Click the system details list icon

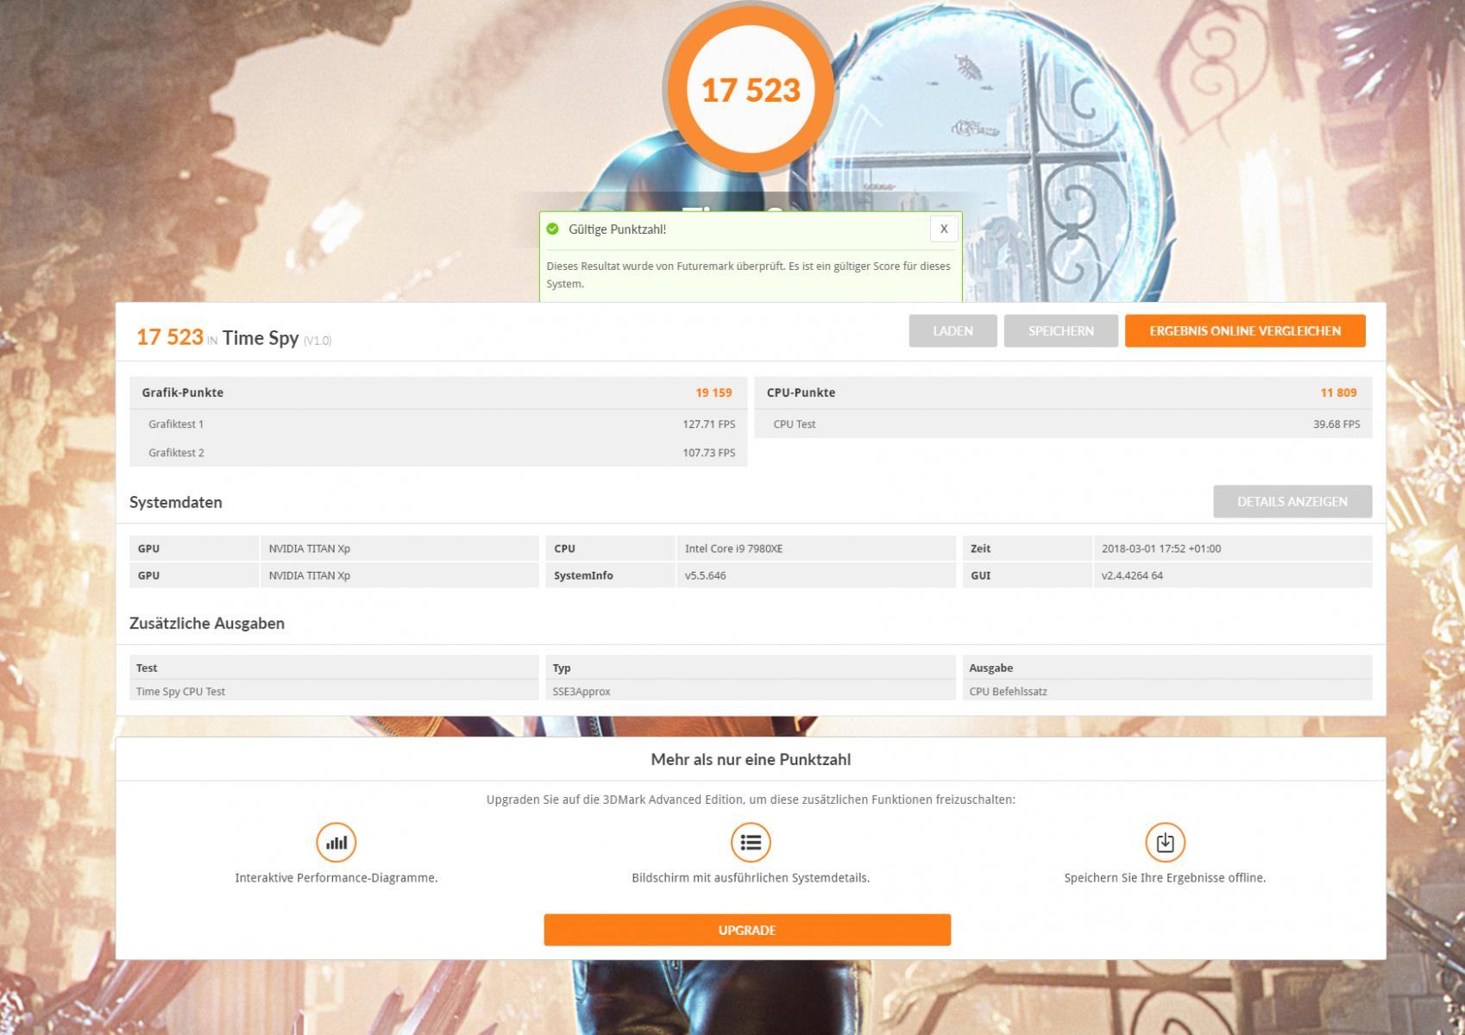(x=751, y=843)
